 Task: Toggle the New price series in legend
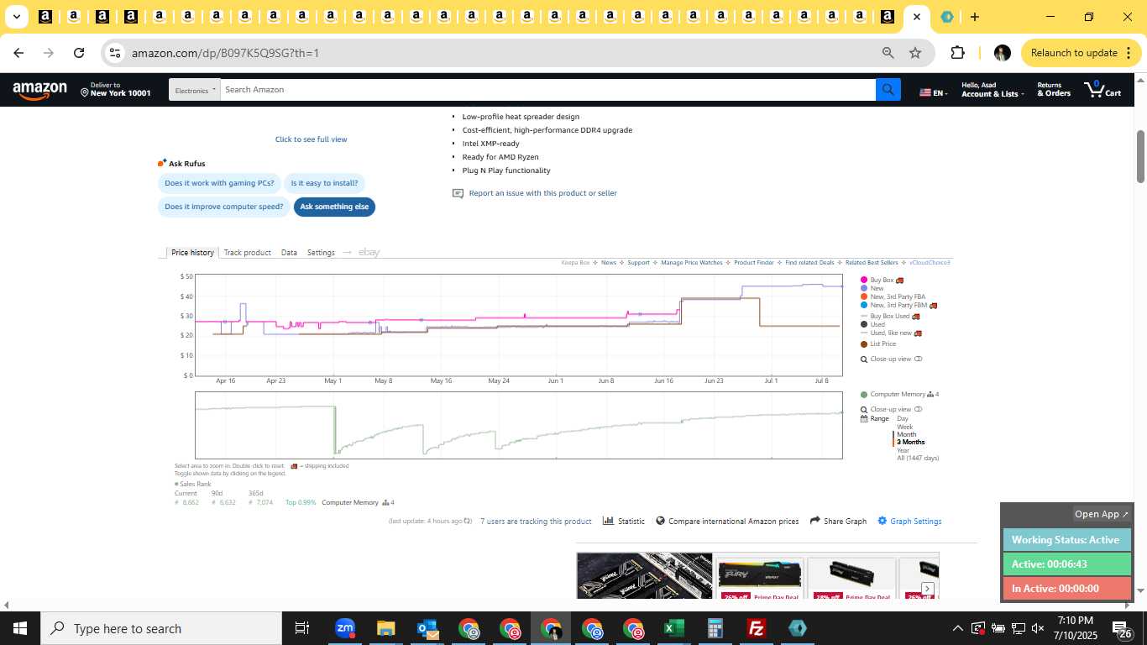tap(872, 288)
